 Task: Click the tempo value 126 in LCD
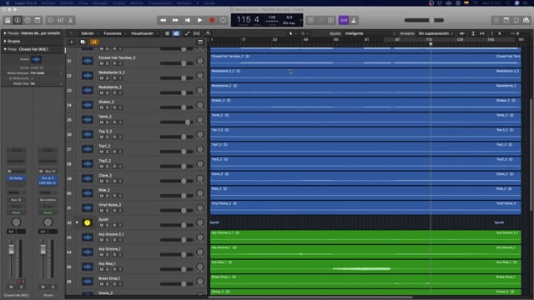(272, 17)
